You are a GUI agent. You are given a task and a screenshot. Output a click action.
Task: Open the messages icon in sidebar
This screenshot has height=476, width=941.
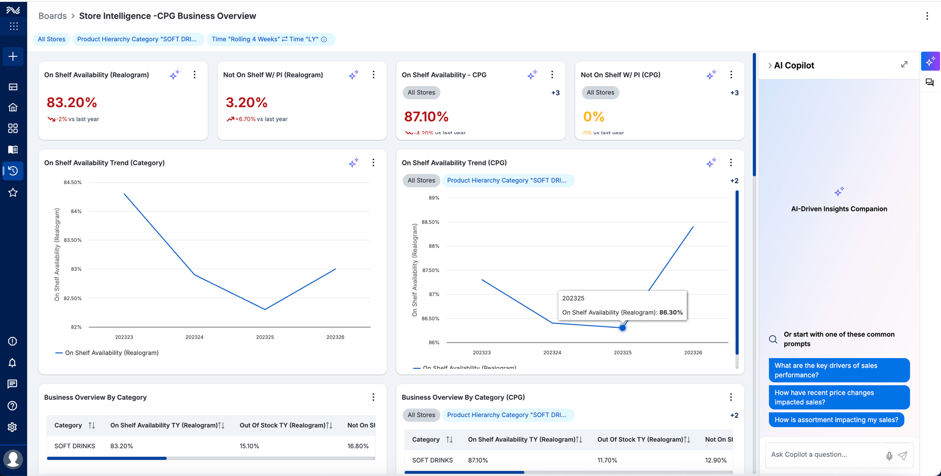click(13, 384)
